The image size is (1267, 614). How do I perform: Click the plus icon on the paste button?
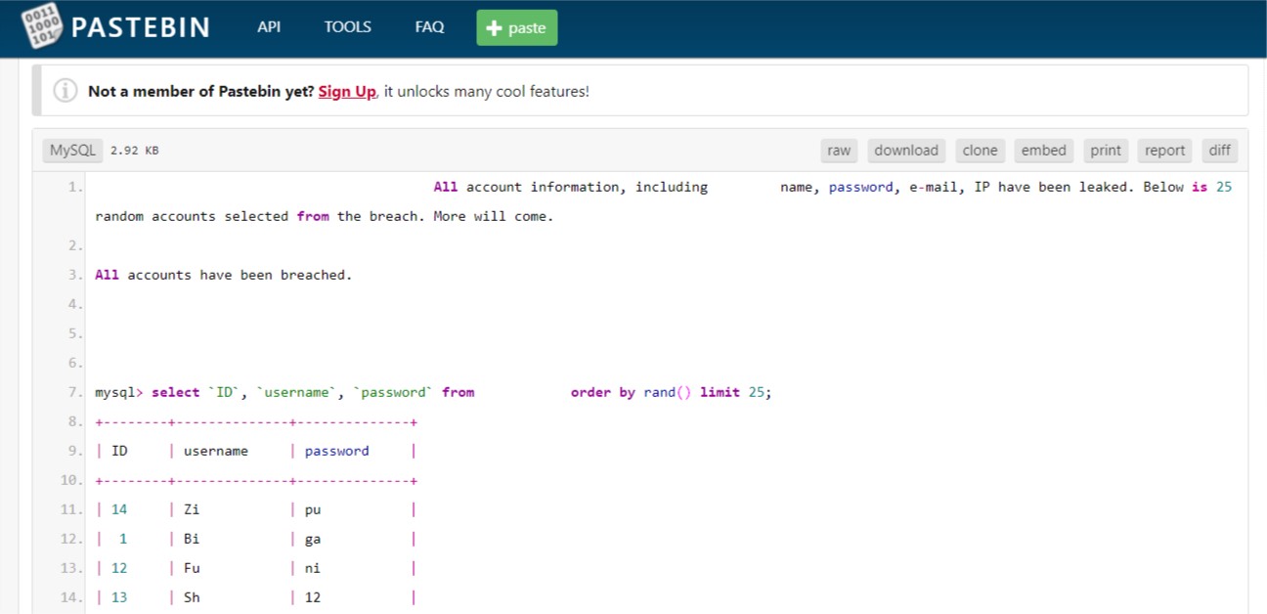[x=494, y=28]
